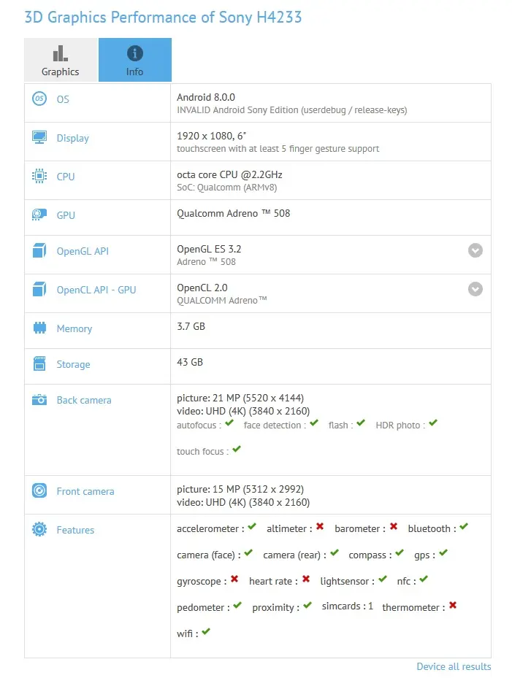
Task: Select the Info tab
Action: [135, 60]
